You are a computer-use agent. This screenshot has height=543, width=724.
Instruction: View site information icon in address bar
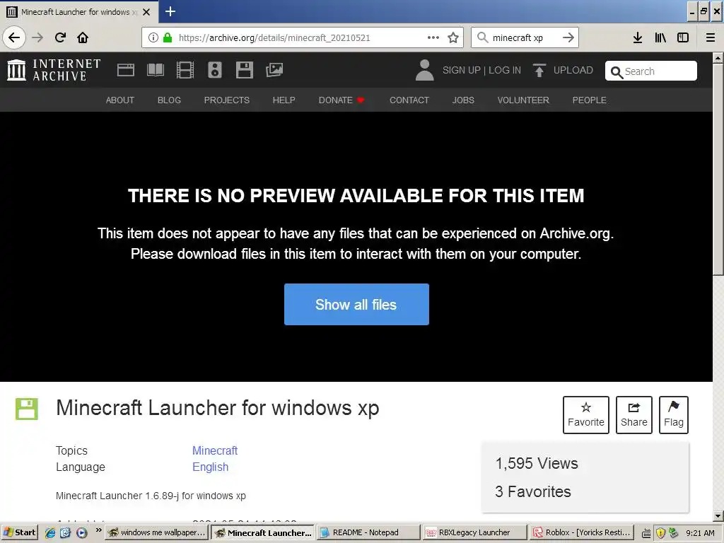(x=153, y=37)
